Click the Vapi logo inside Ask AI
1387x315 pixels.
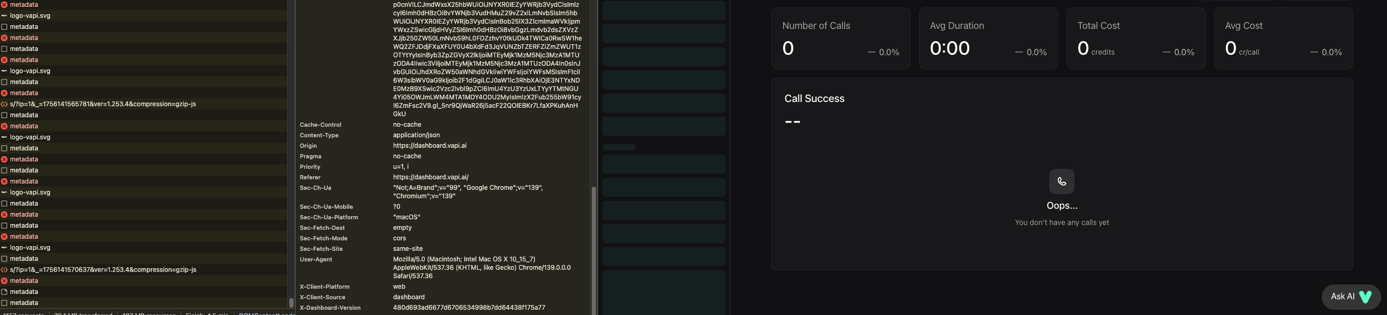coord(1365,297)
